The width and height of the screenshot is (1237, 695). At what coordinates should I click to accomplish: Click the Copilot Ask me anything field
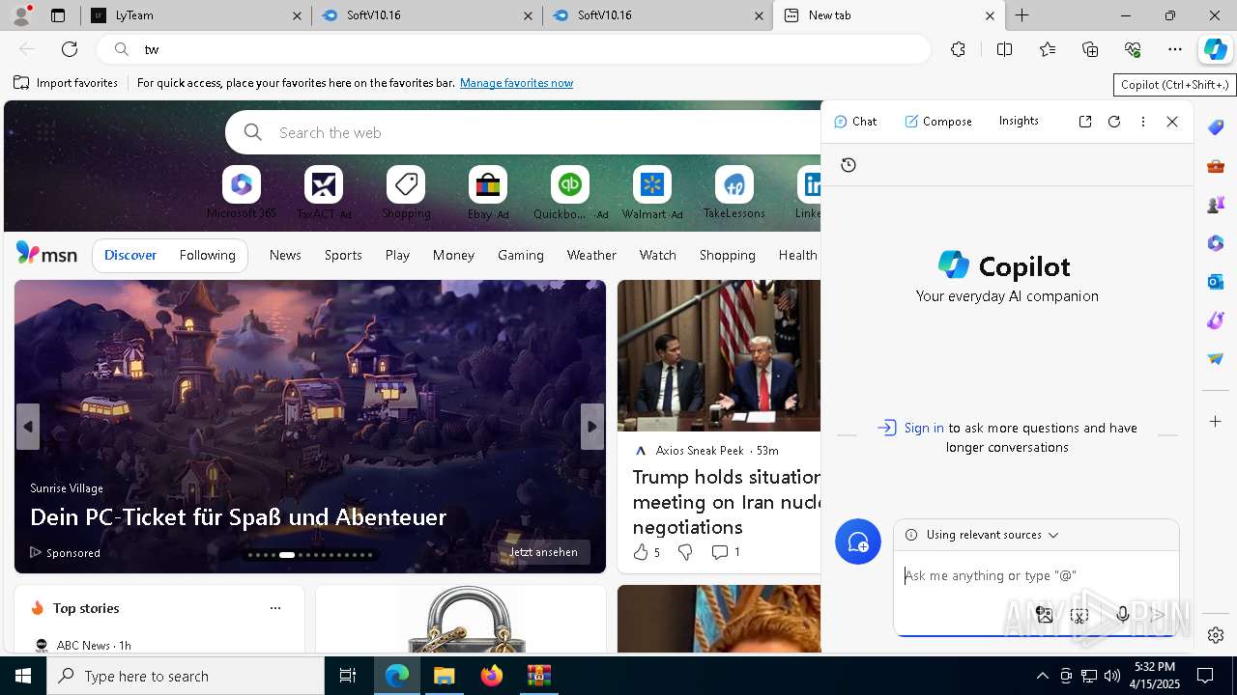[x=1035, y=575]
